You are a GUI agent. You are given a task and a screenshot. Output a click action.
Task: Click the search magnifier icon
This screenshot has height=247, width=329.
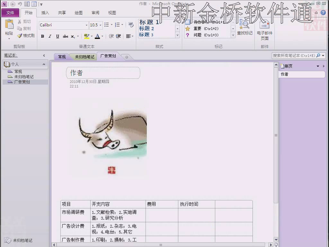[318, 55]
